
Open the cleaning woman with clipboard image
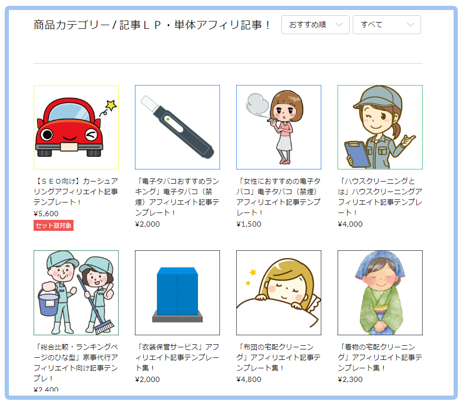point(380,127)
